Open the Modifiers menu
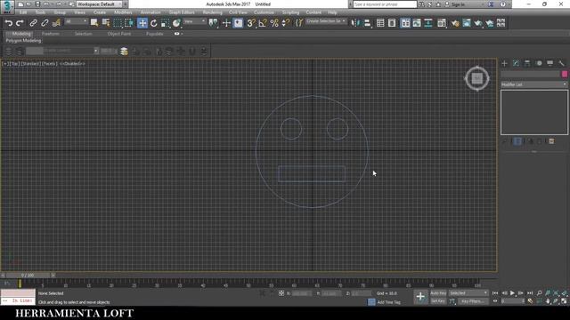The width and height of the screenshot is (570, 320). pos(123,12)
